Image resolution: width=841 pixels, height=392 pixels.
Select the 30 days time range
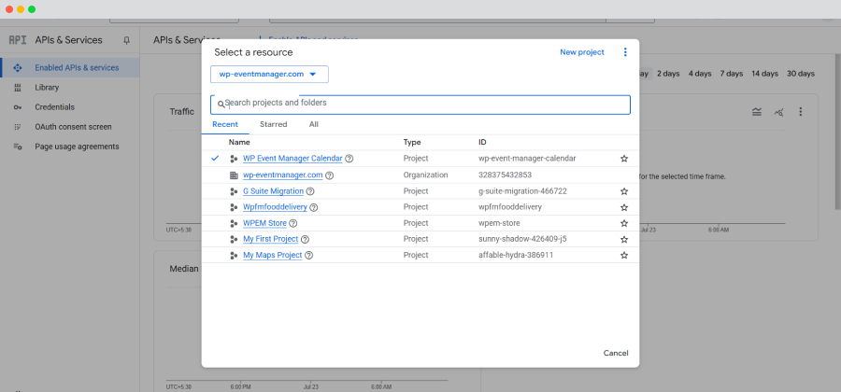point(800,74)
